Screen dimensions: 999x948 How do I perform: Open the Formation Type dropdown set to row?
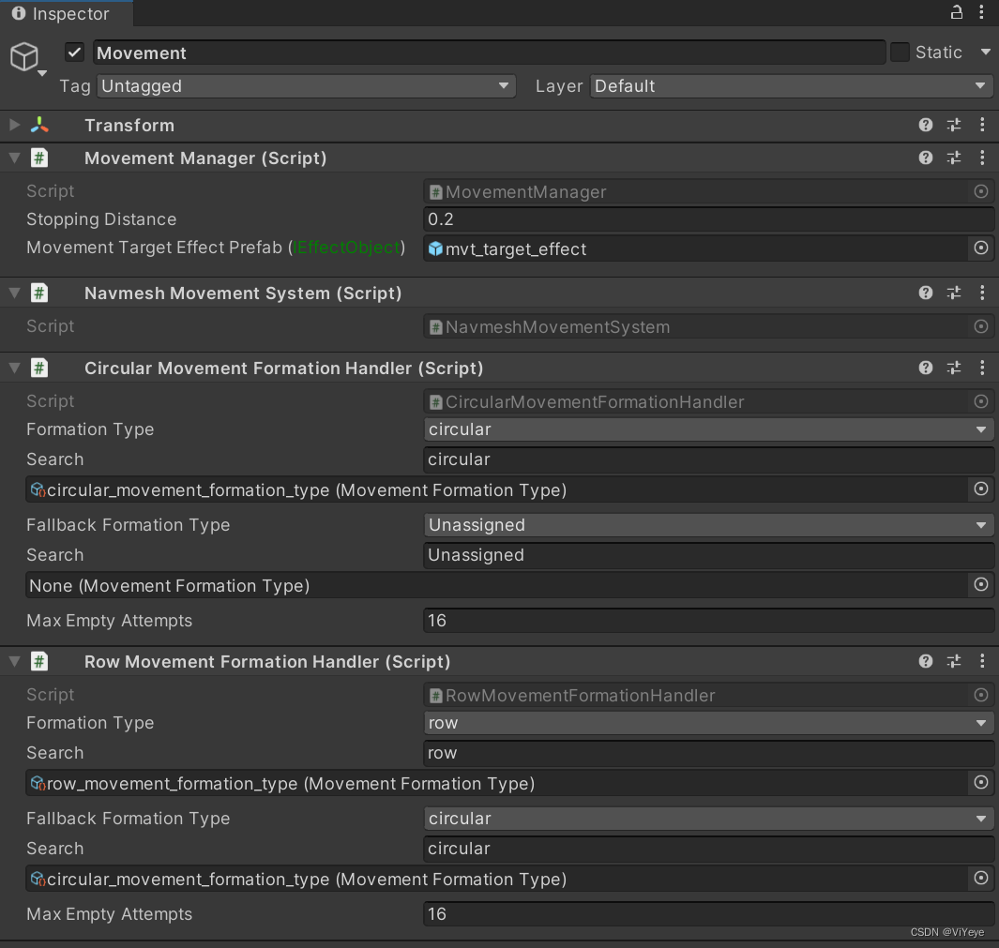coord(708,723)
